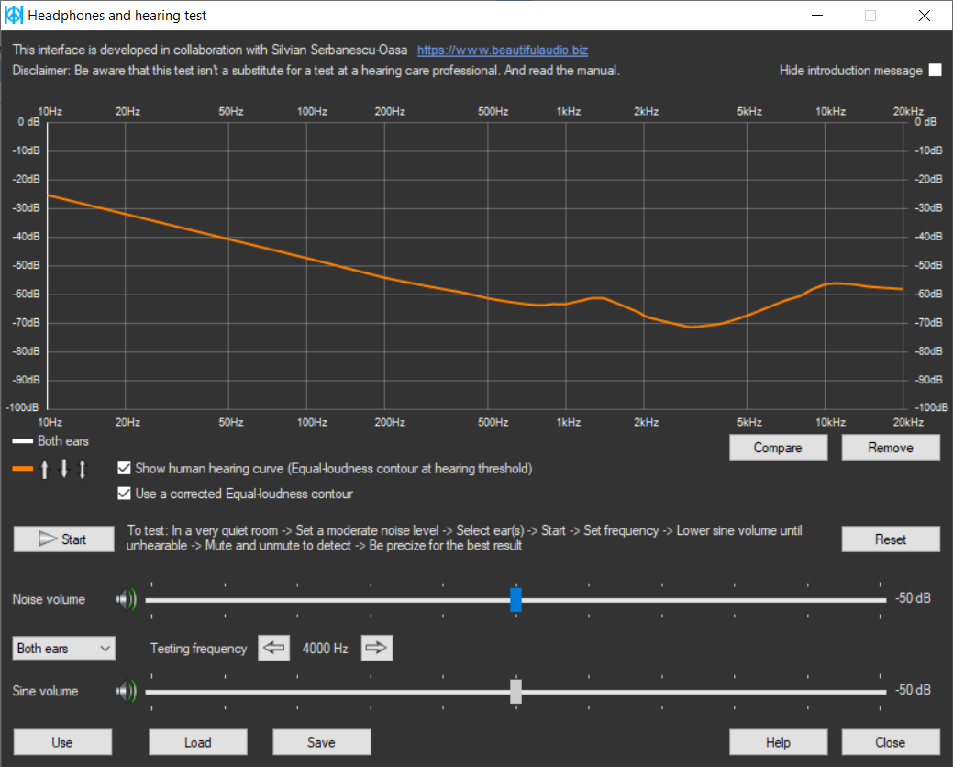Image resolution: width=953 pixels, height=767 pixels.
Task: Open the Both ears dropdown
Action: 62,648
